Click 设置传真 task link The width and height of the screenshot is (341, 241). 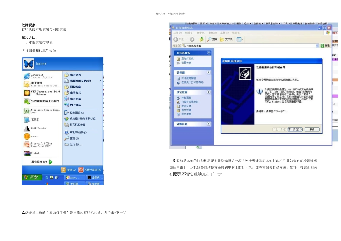point(184,63)
